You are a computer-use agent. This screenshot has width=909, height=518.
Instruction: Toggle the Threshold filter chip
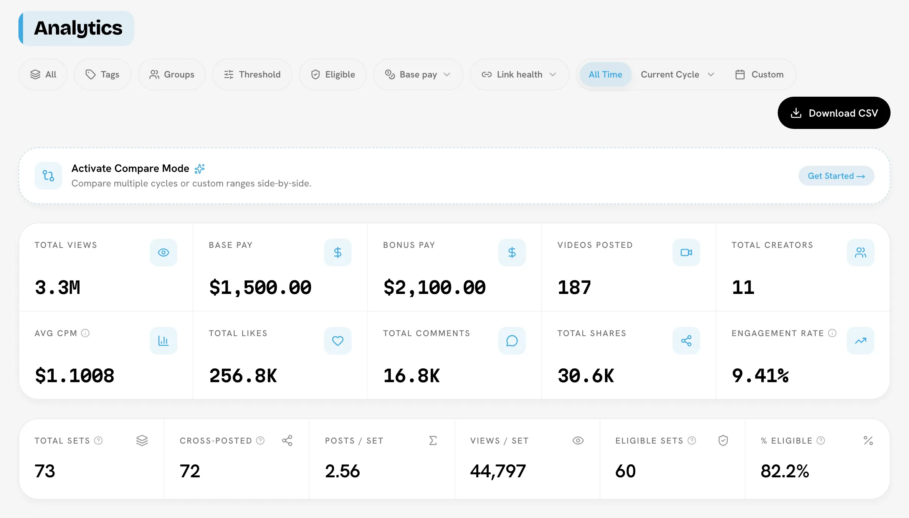252,74
